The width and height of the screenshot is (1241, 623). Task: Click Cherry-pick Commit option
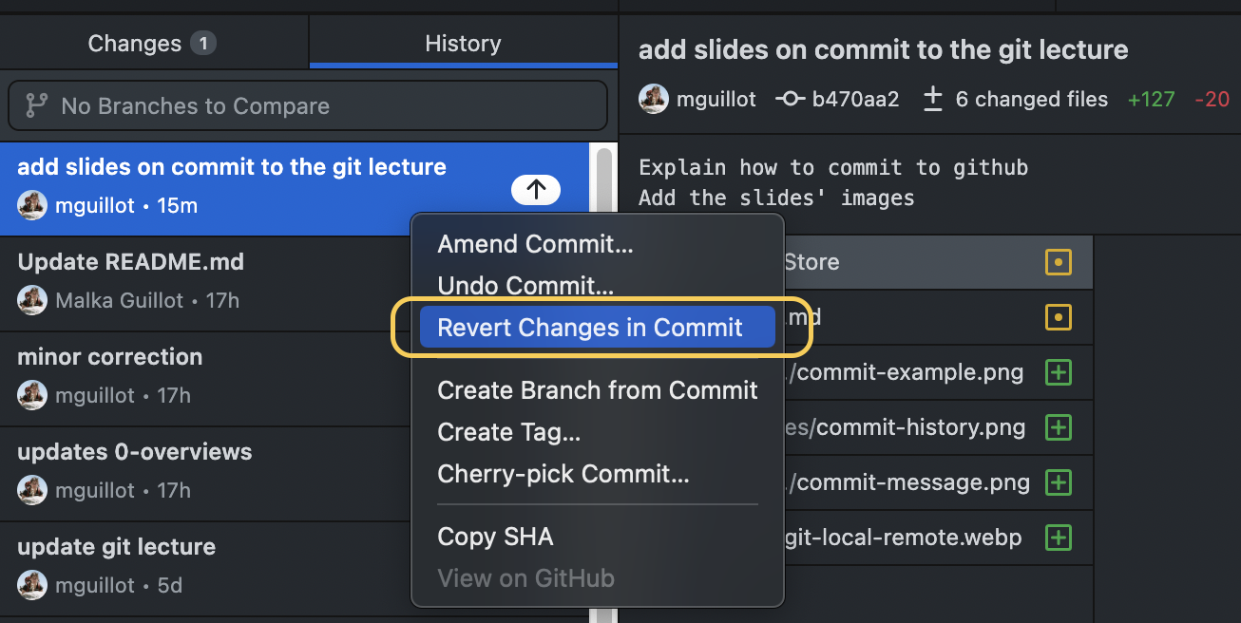point(563,474)
